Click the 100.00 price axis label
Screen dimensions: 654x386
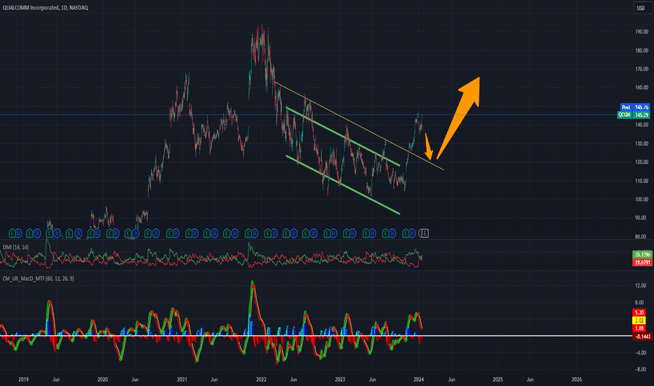[x=641, y=199]
